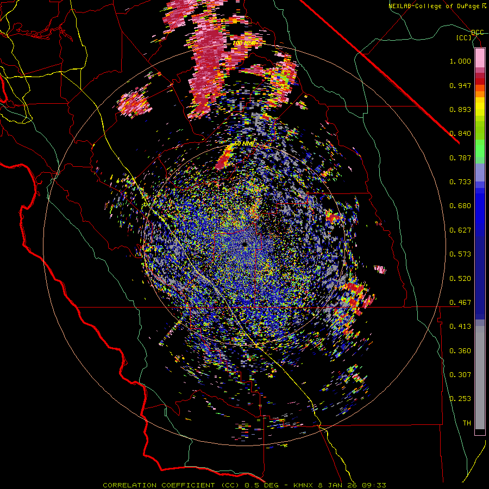
Task: Click the 0.947 color scale value
Action: point(460,85)
